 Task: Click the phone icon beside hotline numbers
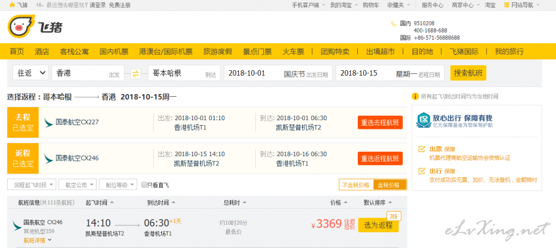[x=394, y=24]
